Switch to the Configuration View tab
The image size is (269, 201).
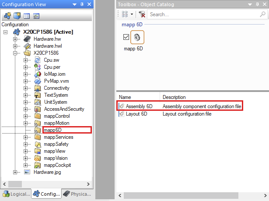coord(46,194)
